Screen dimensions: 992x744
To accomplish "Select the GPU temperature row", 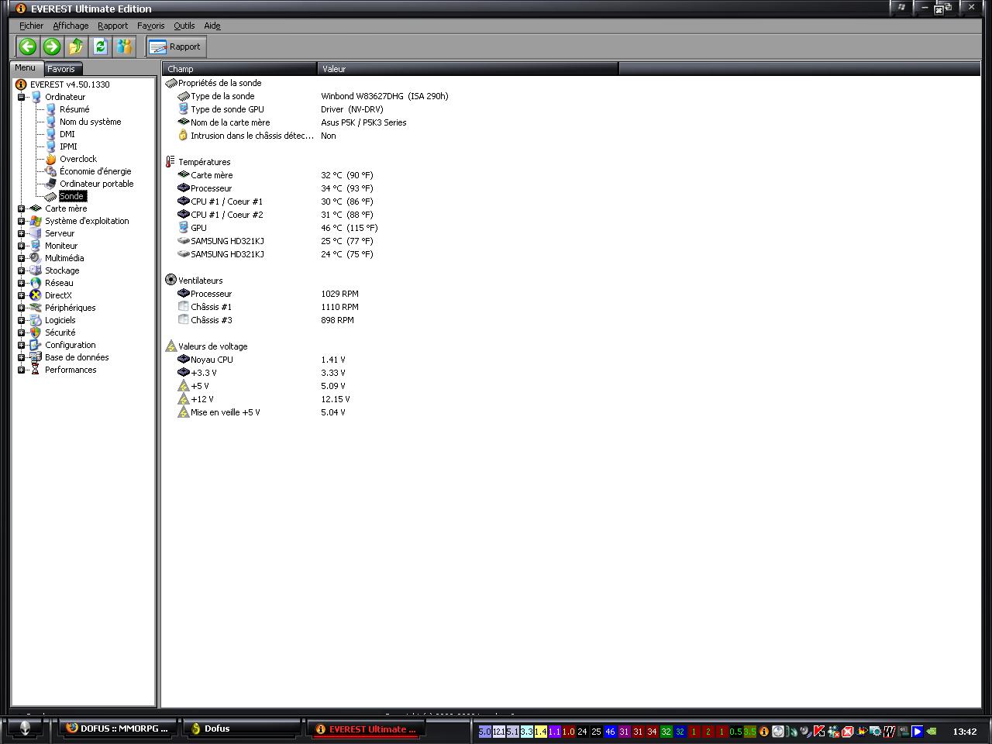I will click(x=277, y=228).
